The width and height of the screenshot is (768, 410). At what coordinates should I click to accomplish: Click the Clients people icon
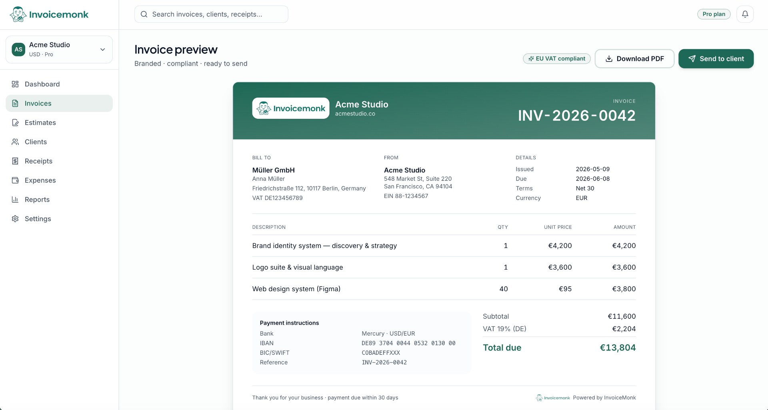tap(15, 142)
